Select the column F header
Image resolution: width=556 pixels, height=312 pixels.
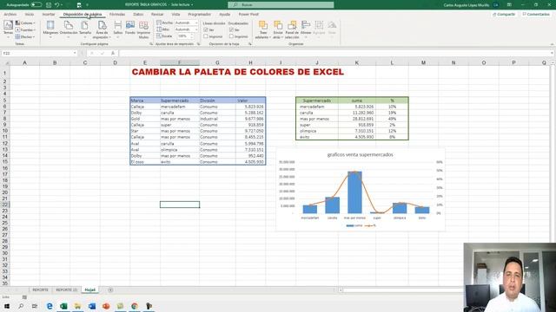click(x=180, y=62)
